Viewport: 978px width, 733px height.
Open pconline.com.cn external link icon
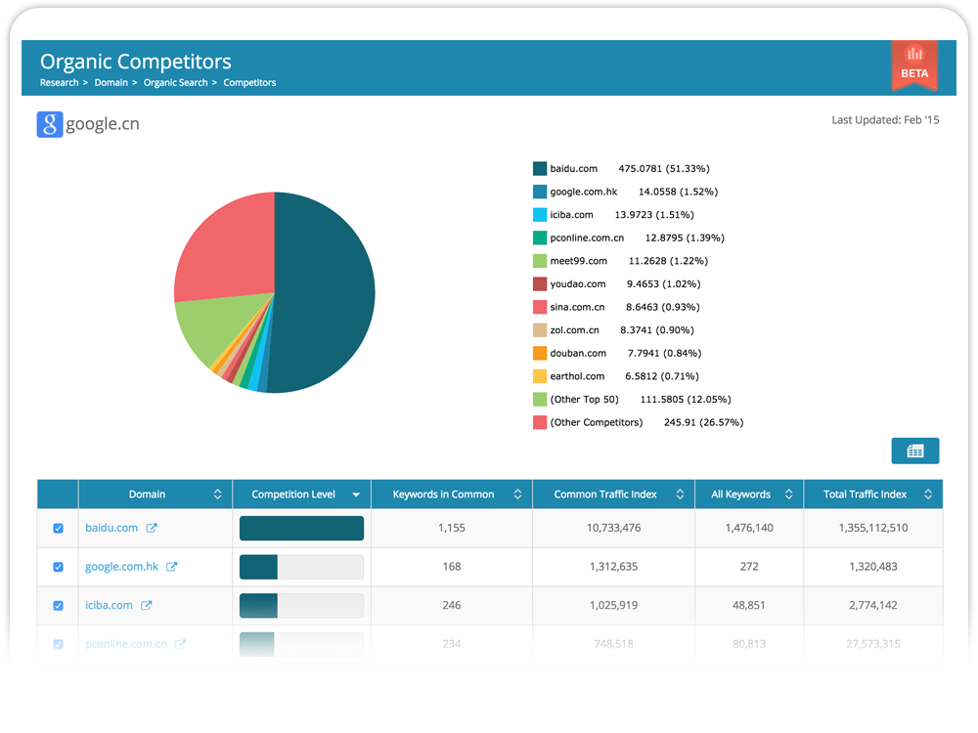181,645
